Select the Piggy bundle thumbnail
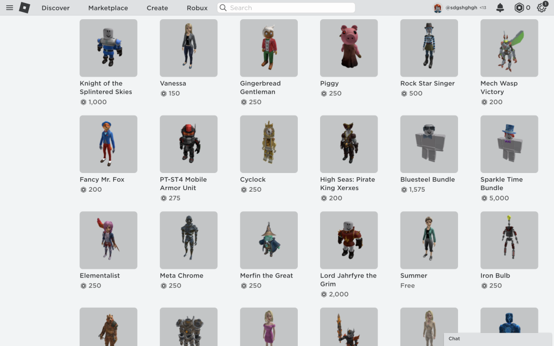This screenshot has height=346, width=554. [x=349, y=48]
